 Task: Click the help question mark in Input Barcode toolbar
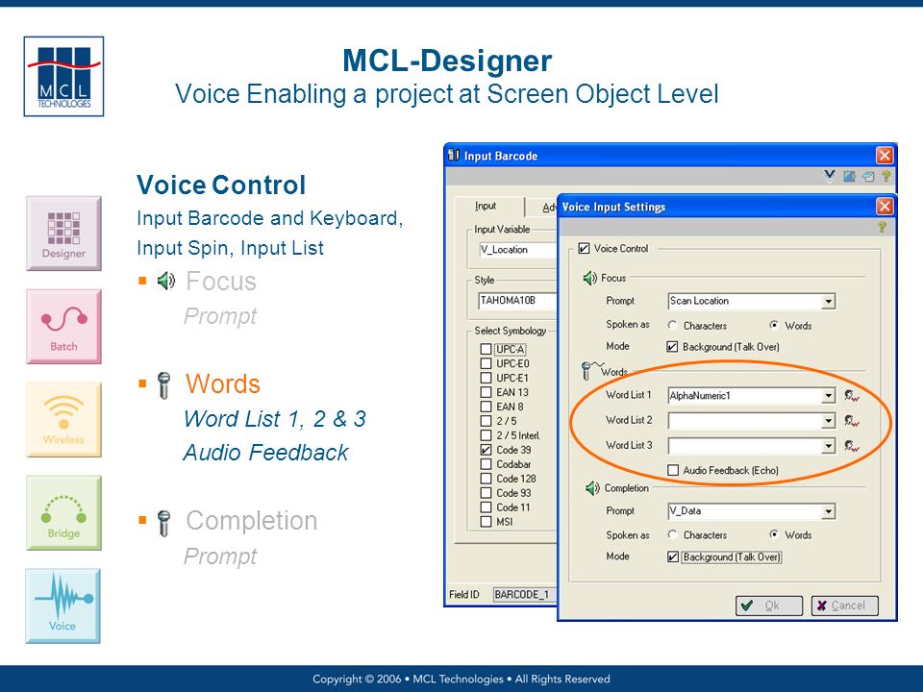(886, 176)
